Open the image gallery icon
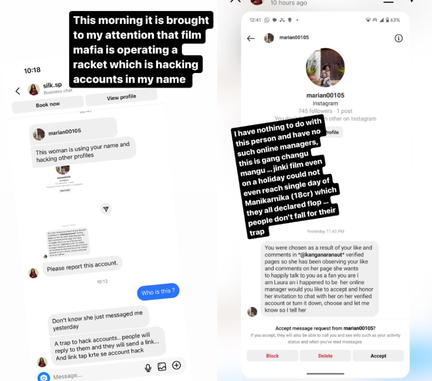 162,366
